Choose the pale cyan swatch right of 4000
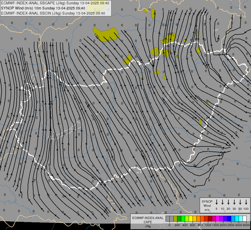Image resolution: width=251 pixels, height=230 pixels. 240,219
